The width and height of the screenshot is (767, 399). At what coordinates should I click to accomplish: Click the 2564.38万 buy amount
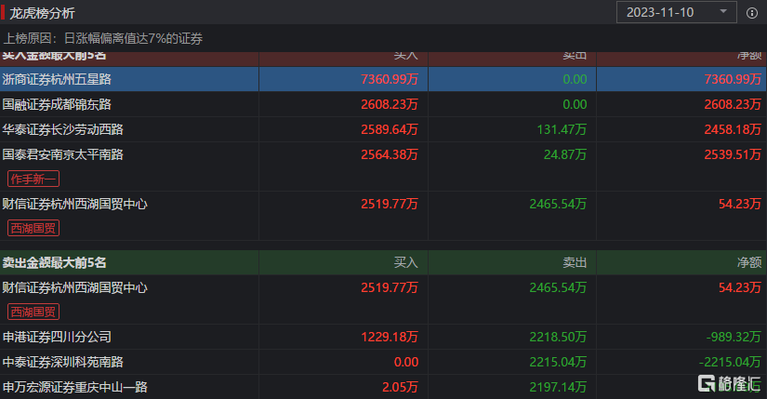pyautogui.click(x=390, y=154)
